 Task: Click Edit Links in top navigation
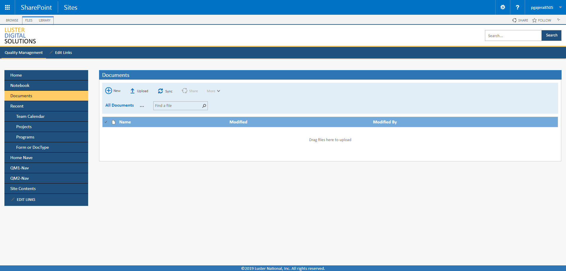coord(63,52)
